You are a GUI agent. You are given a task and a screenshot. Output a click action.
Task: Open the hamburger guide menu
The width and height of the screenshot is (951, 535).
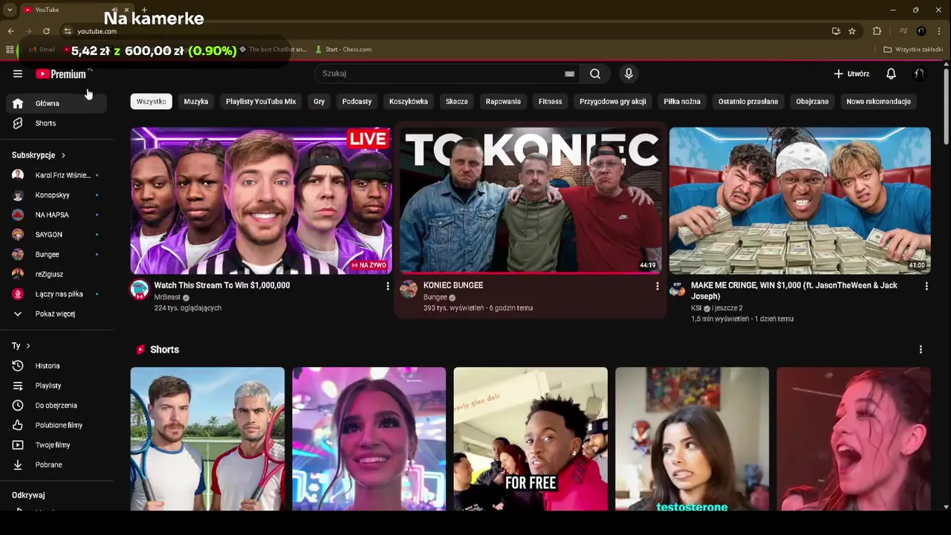pyautogui.click(x=18, y=74)
